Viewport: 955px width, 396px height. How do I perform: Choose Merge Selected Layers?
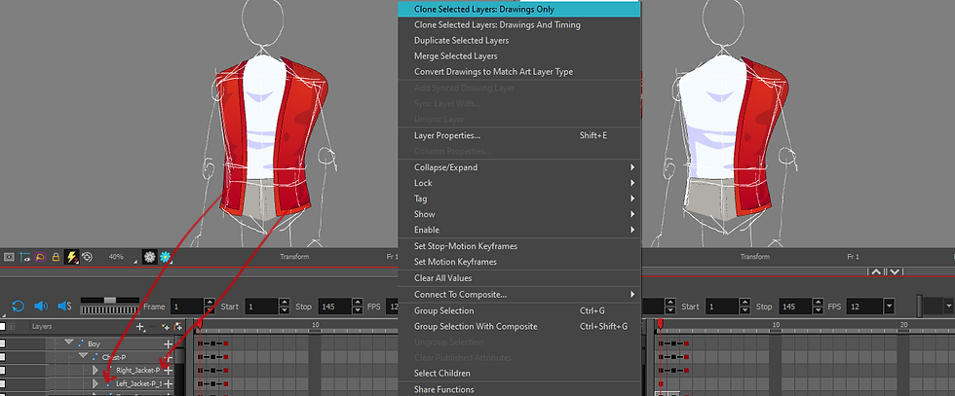click(x=518, y=56)
